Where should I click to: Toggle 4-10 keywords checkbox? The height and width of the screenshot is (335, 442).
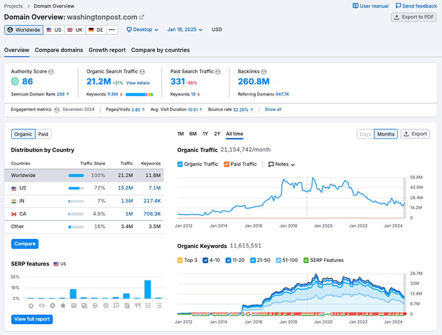point(205,260)
